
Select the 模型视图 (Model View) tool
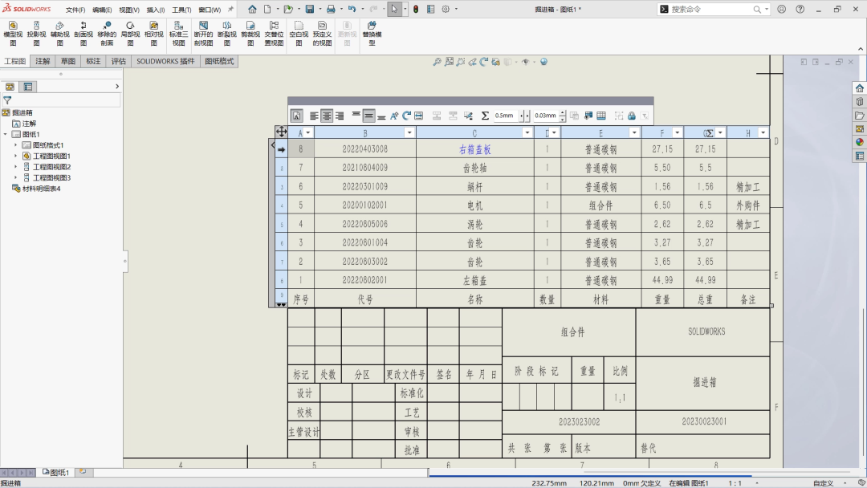13,35
